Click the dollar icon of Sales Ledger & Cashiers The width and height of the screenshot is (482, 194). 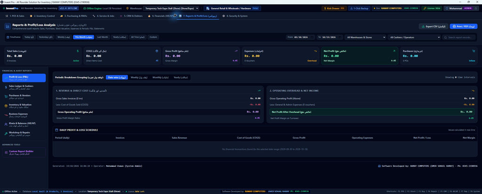point(6,87)
